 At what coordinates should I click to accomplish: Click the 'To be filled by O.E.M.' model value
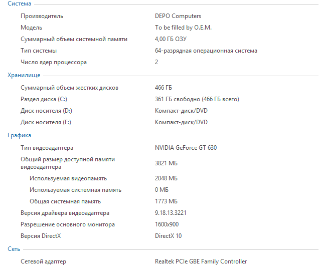point(183,28)
